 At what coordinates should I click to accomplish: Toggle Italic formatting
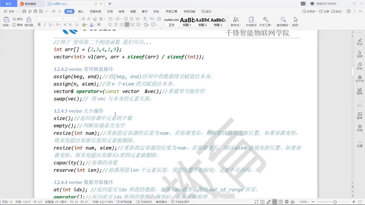coord(44,25)
